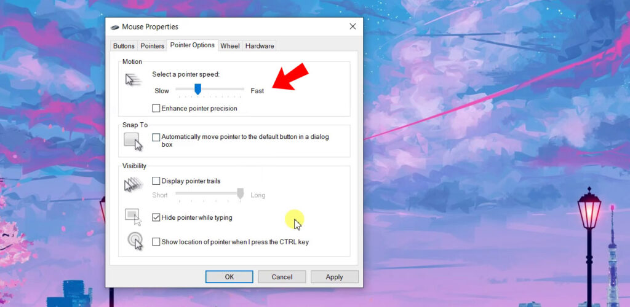
Task: Click the pointer trails icon
Action: (x=134, y=185)
